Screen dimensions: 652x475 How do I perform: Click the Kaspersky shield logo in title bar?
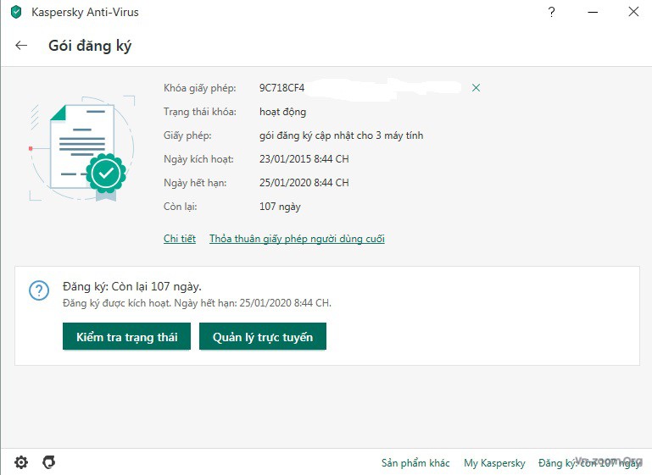pos(15,13)
